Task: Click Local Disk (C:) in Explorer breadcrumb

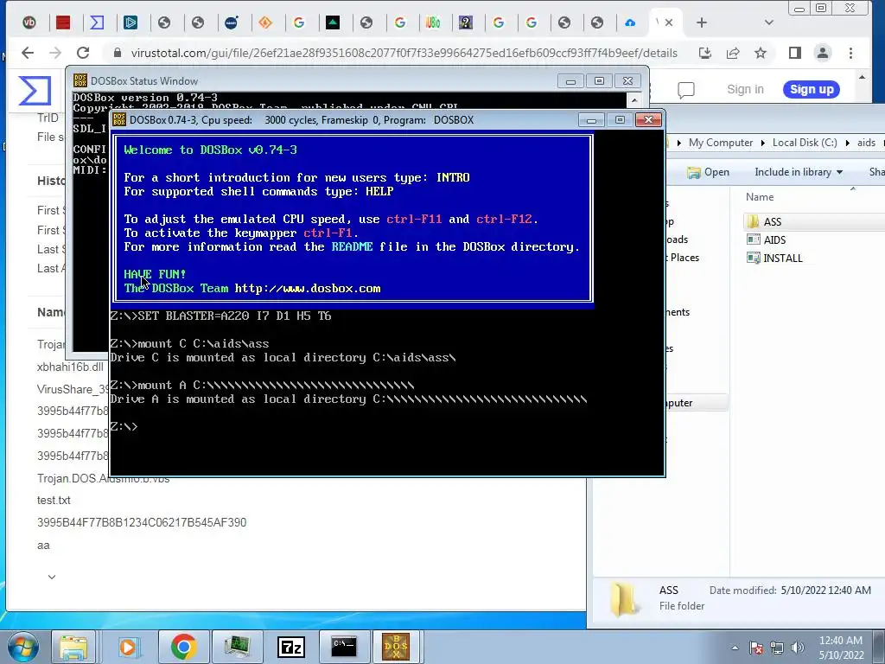Action: [805, 143]
